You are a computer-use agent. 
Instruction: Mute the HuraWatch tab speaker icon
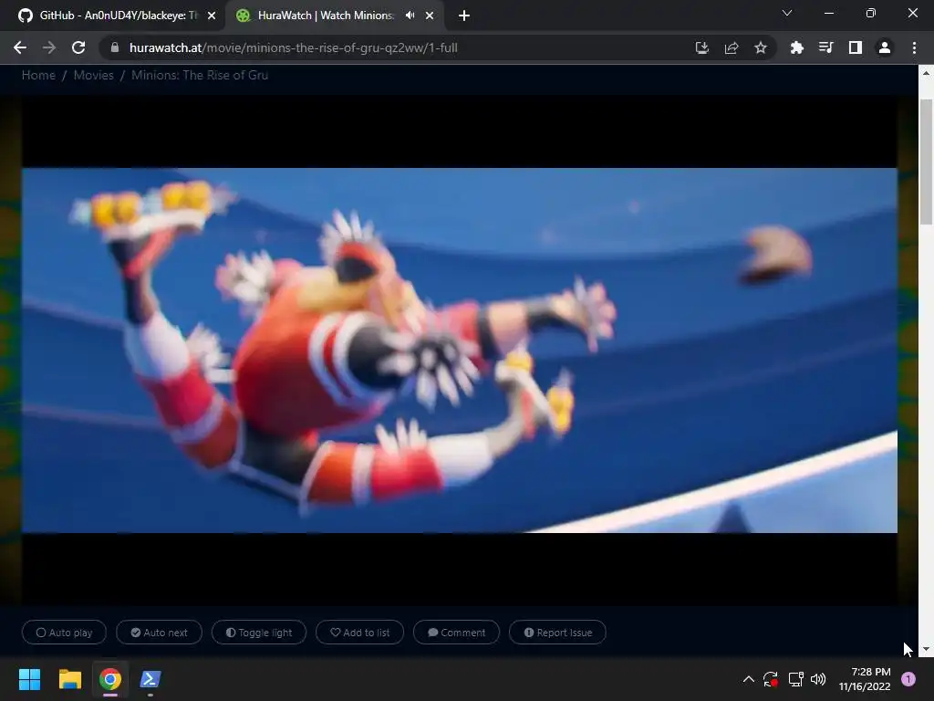tap(410, 16)
